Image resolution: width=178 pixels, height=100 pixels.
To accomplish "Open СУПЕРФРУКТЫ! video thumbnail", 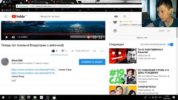I will pos(123,90).
